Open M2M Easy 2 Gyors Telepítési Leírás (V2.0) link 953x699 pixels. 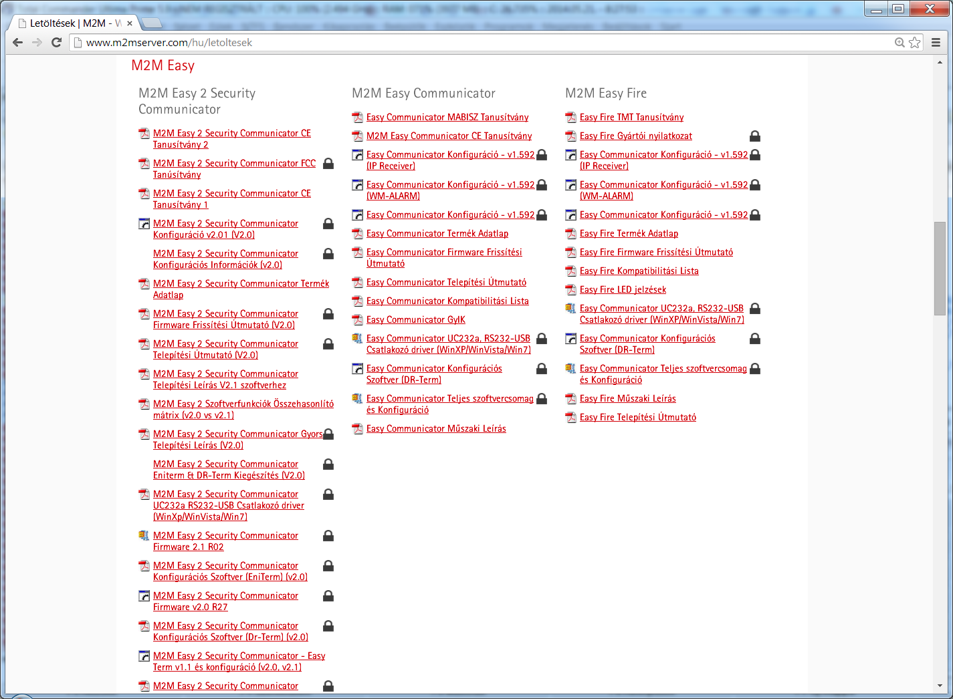pos(237,440)
